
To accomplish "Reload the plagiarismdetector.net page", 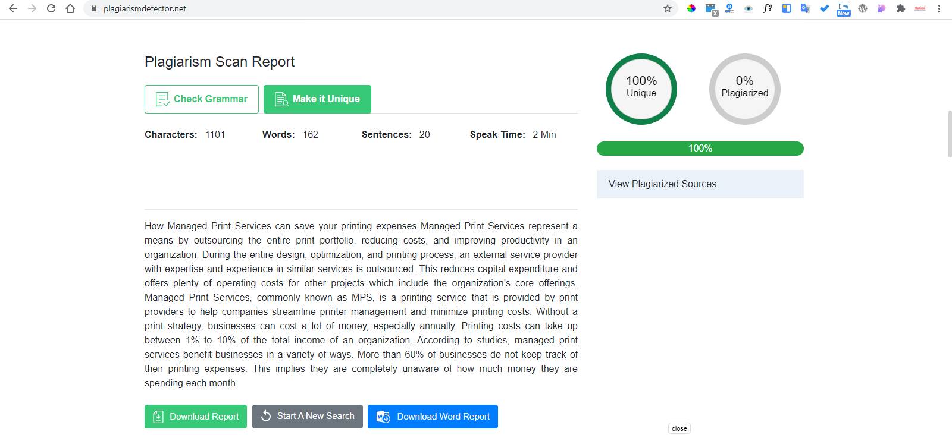I will point(51,8).
